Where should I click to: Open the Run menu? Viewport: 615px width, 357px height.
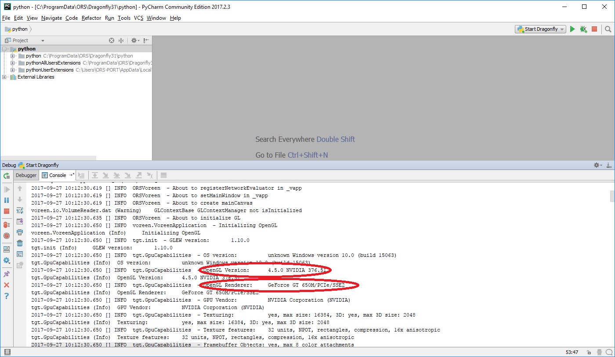tap(109, 18)
